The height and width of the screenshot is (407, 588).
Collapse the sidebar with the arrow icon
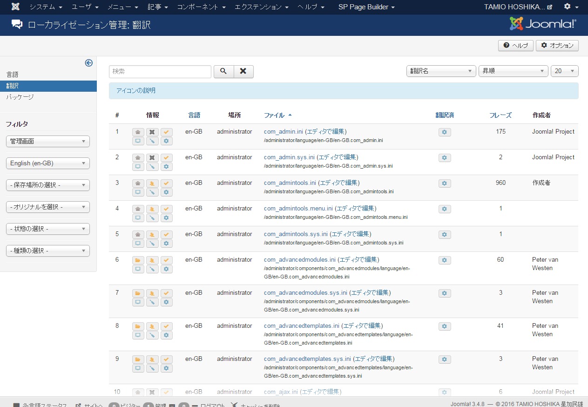(x=88, y=63)
